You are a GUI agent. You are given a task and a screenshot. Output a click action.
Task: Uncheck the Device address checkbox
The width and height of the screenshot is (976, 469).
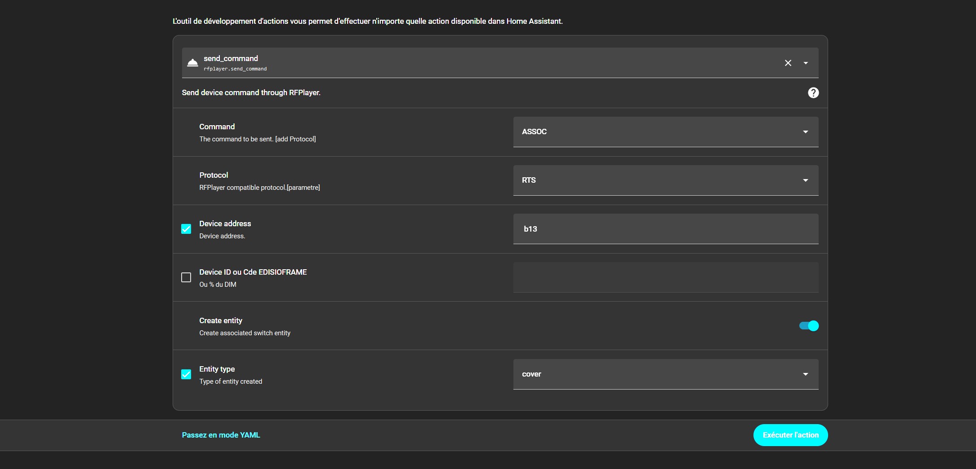point(186,229)
